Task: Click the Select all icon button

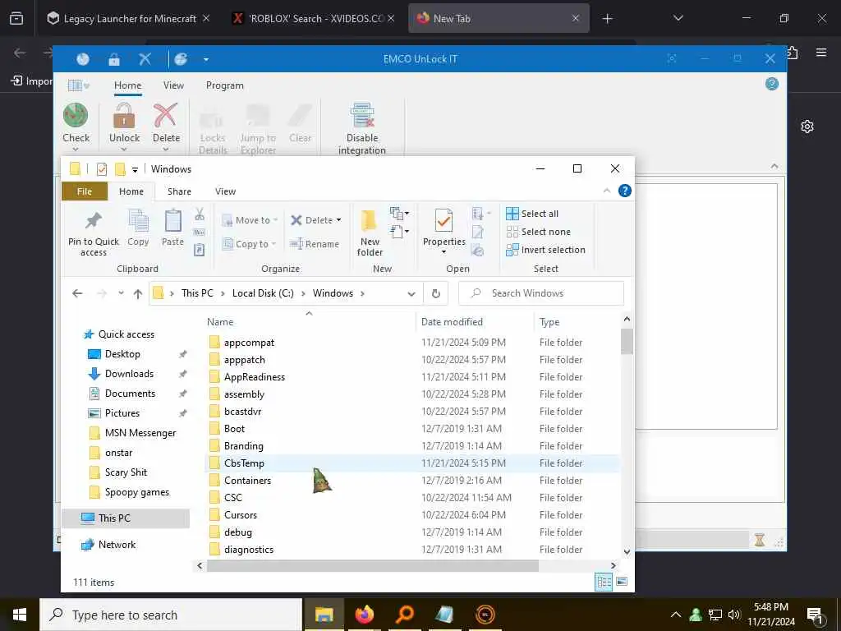Action: pos(512,214)
